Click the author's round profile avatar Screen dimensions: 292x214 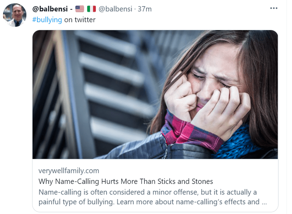pos(15,15)
